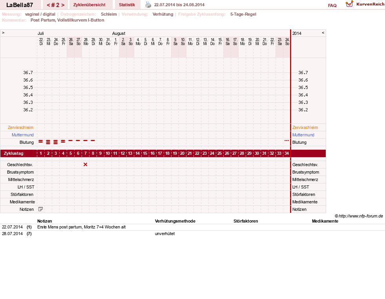Click the bleeding mark on cycle day 8
The image size is (385, 299).
pos(93,140)
